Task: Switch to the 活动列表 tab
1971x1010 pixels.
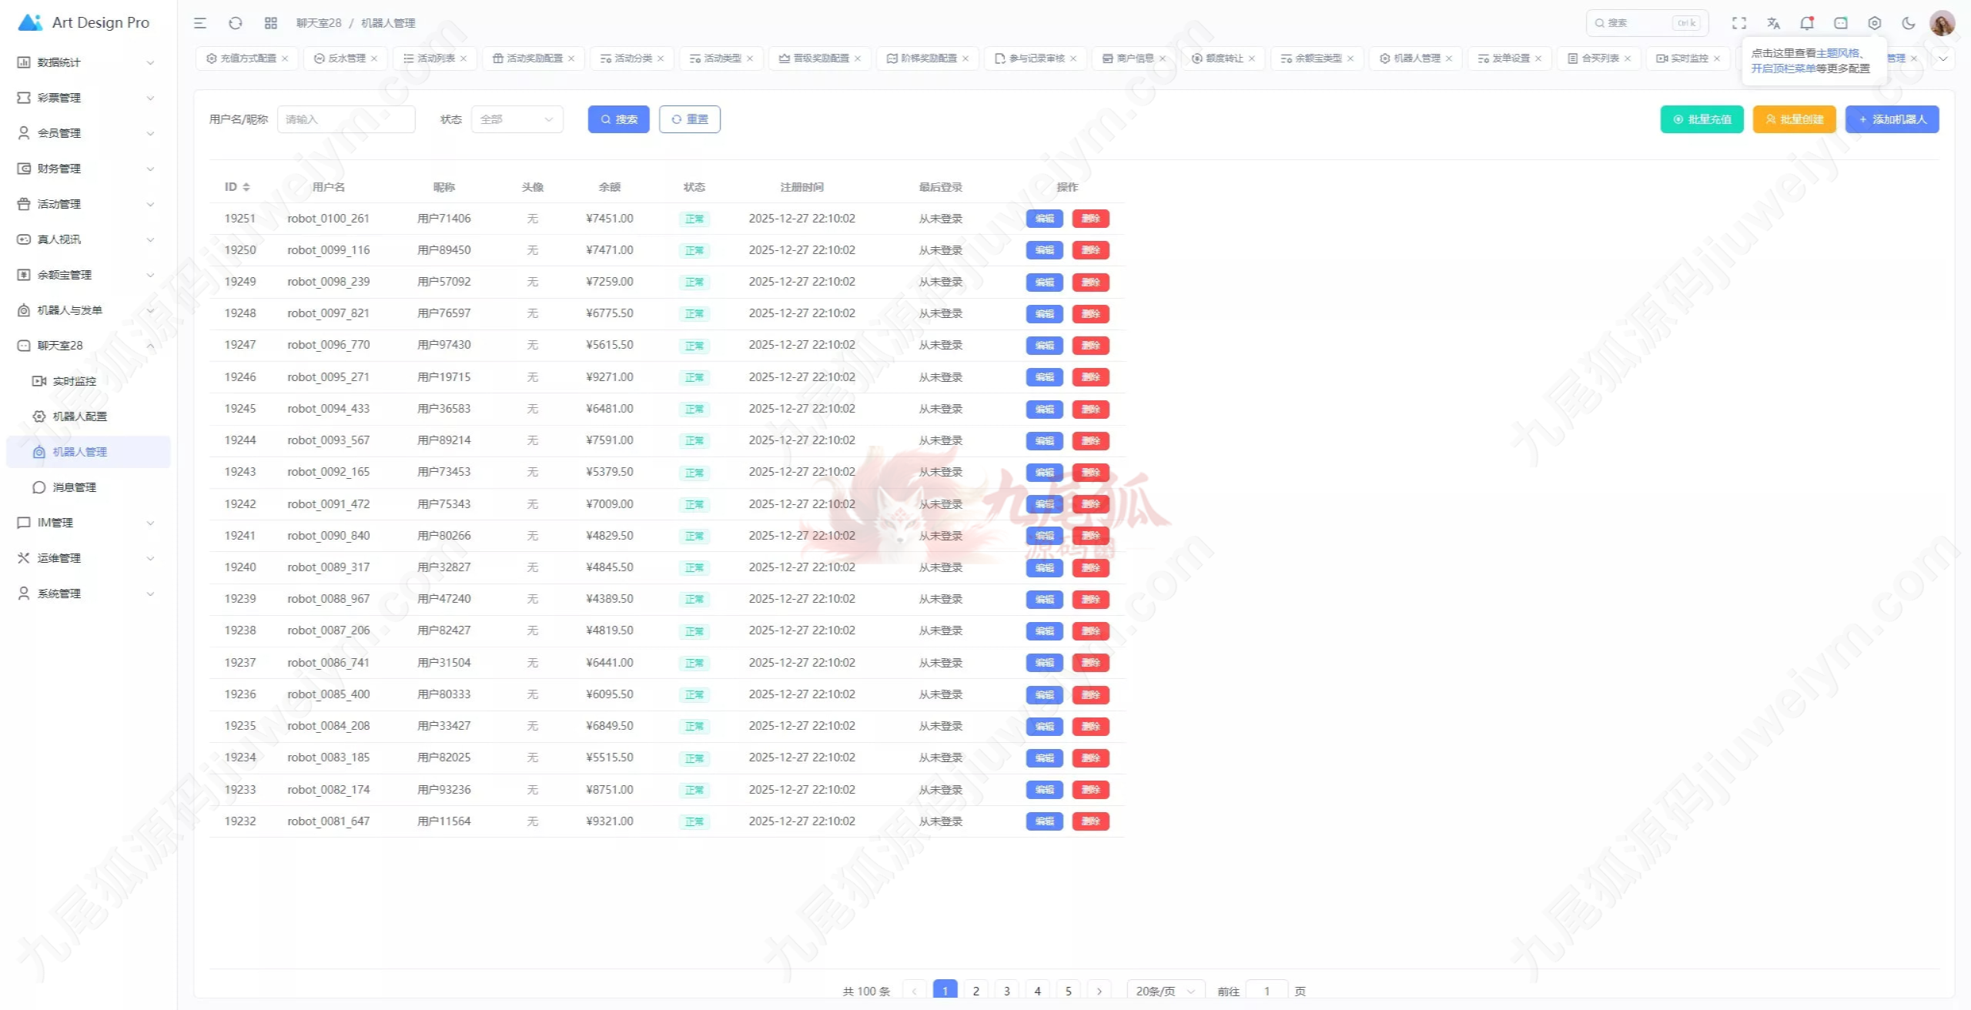Action: point(435,59)
